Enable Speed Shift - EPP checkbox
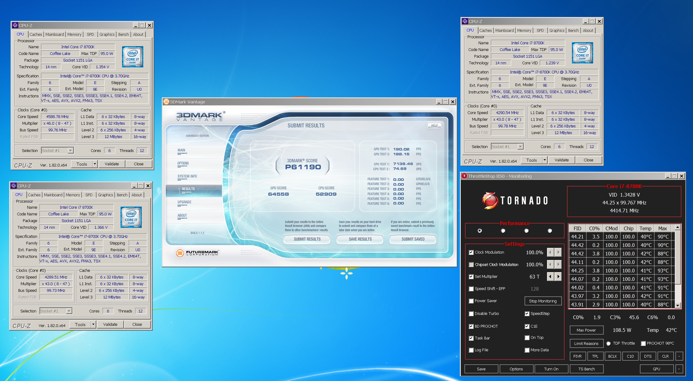The height and width of the screenshot is (381, 693). (471, 289)
